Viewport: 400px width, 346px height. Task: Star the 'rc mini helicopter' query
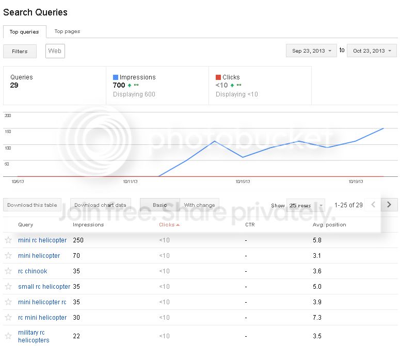8,317
